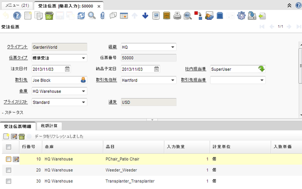This screenshot has width=302, height=189.
Task: Click the 入力数量 column header
Action: pos(187,147)
